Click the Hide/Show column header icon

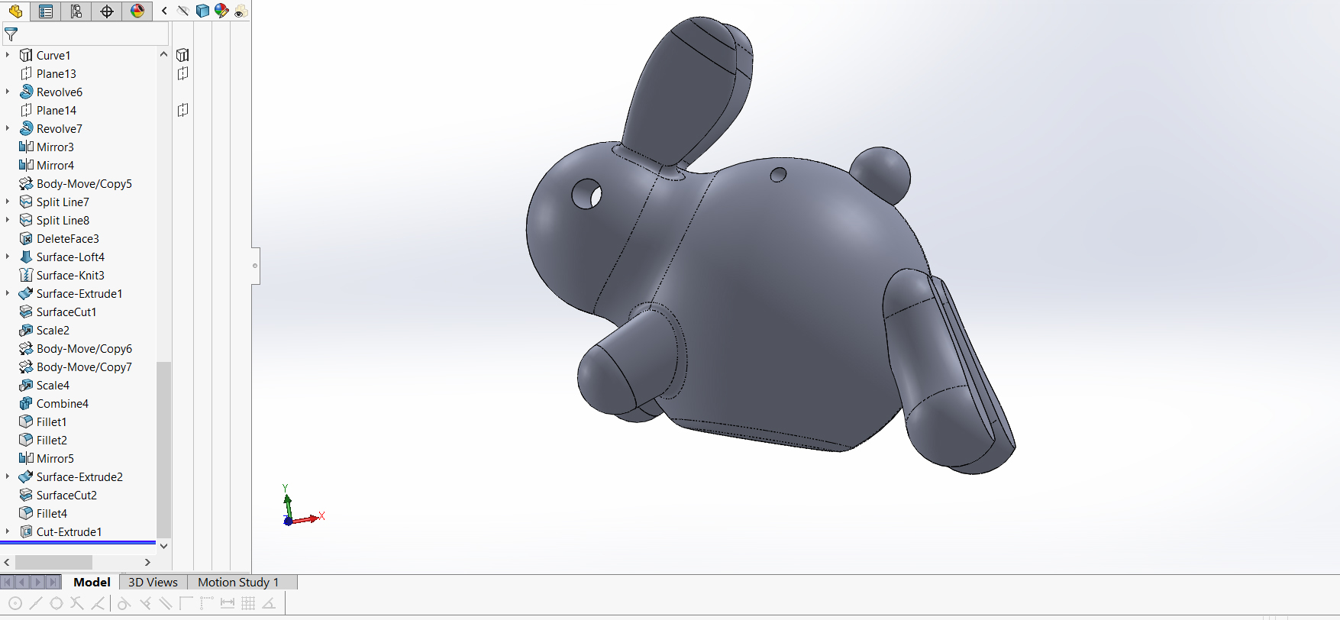coord(183,11)
